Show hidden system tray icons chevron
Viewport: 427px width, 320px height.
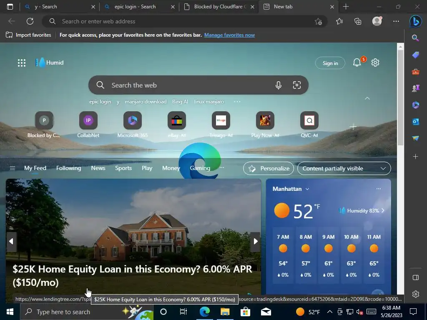329,312
